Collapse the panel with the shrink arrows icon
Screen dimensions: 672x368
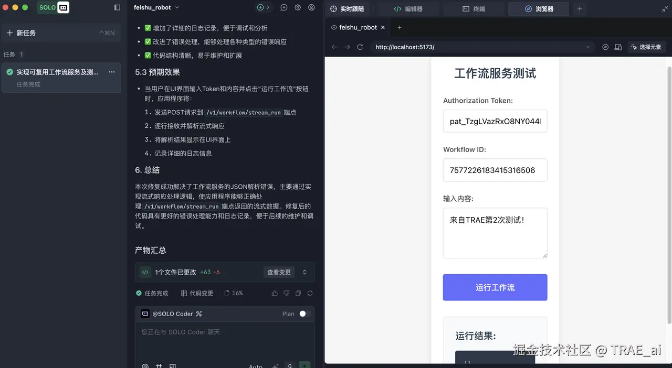(x=665, y=9)
